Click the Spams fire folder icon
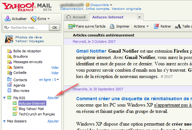 tap(10, 67)
